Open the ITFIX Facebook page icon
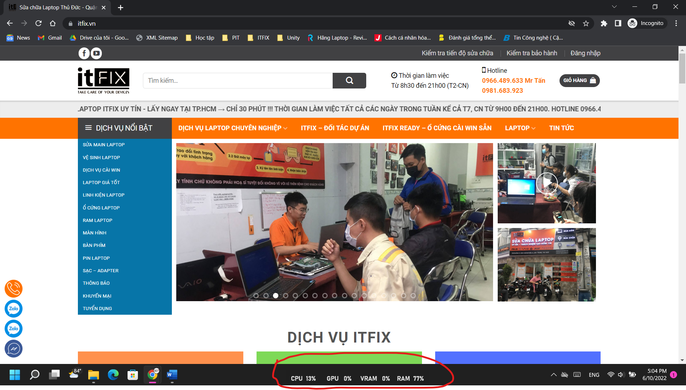Image resolution: width=686 pixels, height=390 pixels. (x=84, y=54)
